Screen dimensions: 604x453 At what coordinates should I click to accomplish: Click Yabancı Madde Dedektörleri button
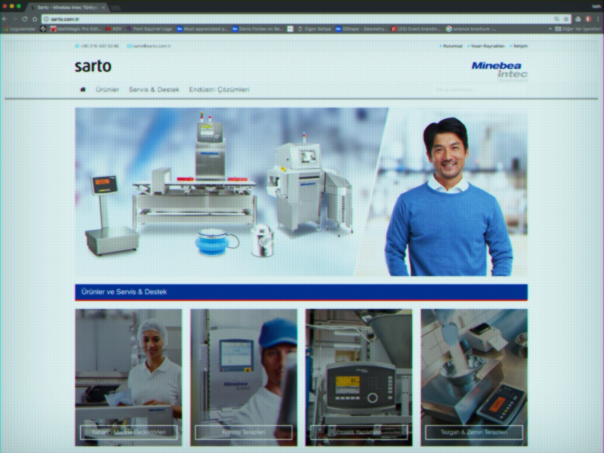[x=128, y=432]
